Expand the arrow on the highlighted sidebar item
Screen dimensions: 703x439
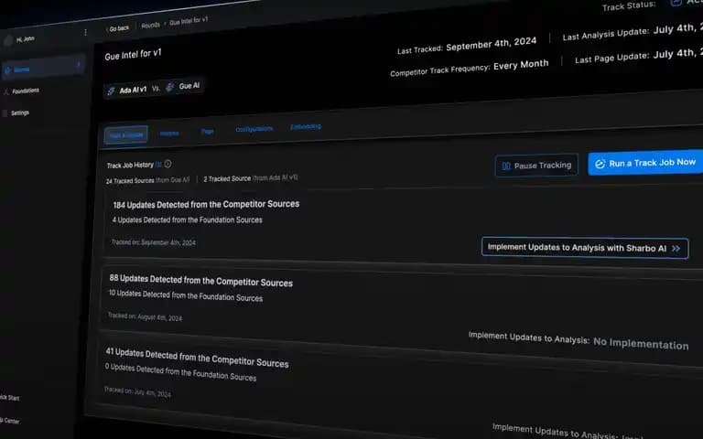[79, 65]
